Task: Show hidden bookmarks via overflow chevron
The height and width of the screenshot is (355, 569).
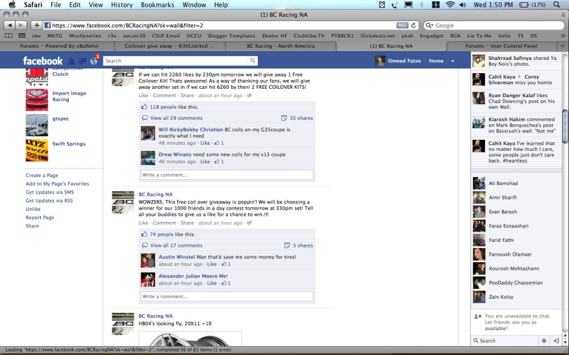Action: pos(563,35)
